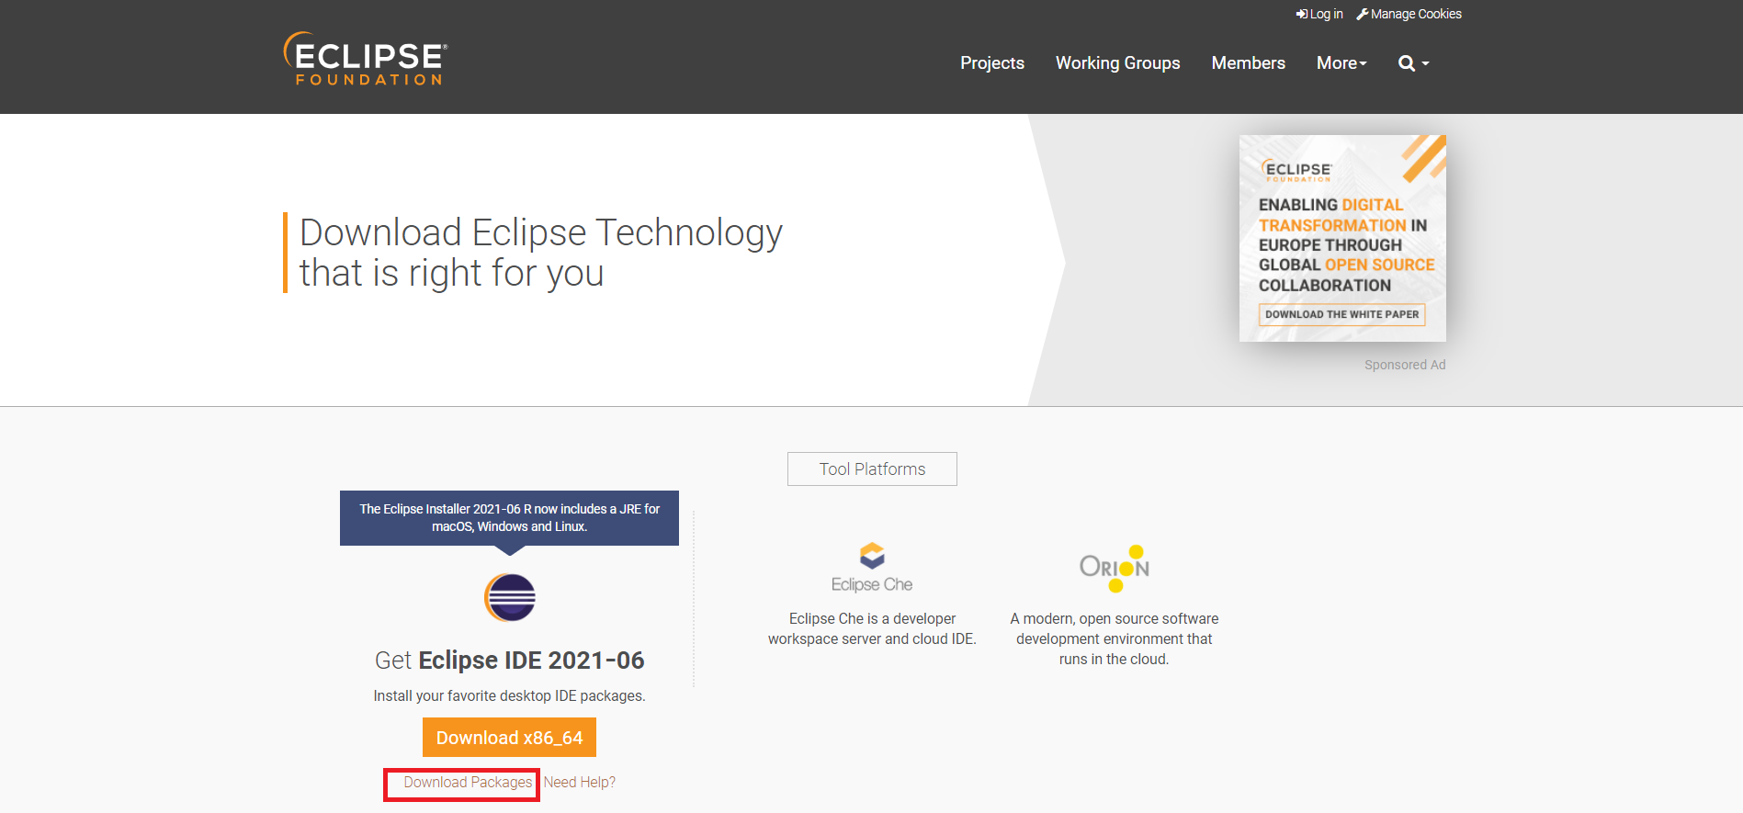This screenshot has width=1743, height=813.
Task: Click the Eclipse Installer JRE notice banner
Action: (509, 518)
